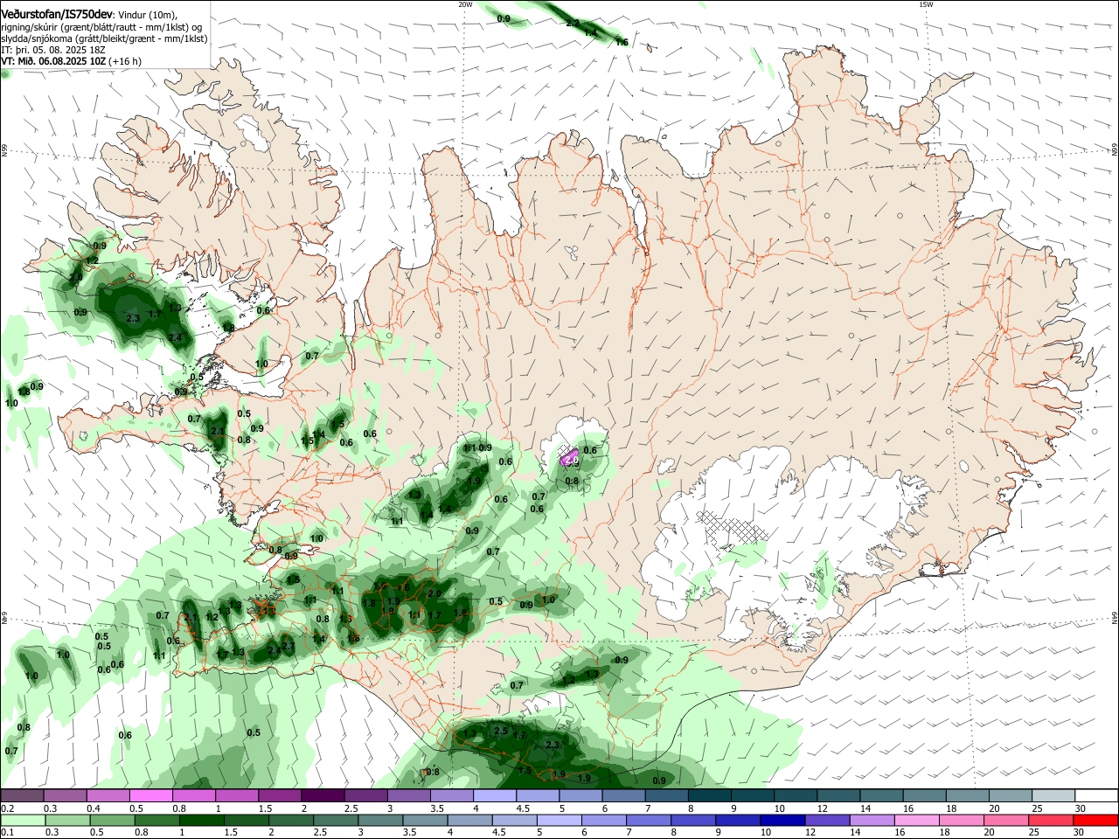1119x839 pixels.
Task: Click the '2.4' precipitation value over the northwest sea
Action: 175,337
